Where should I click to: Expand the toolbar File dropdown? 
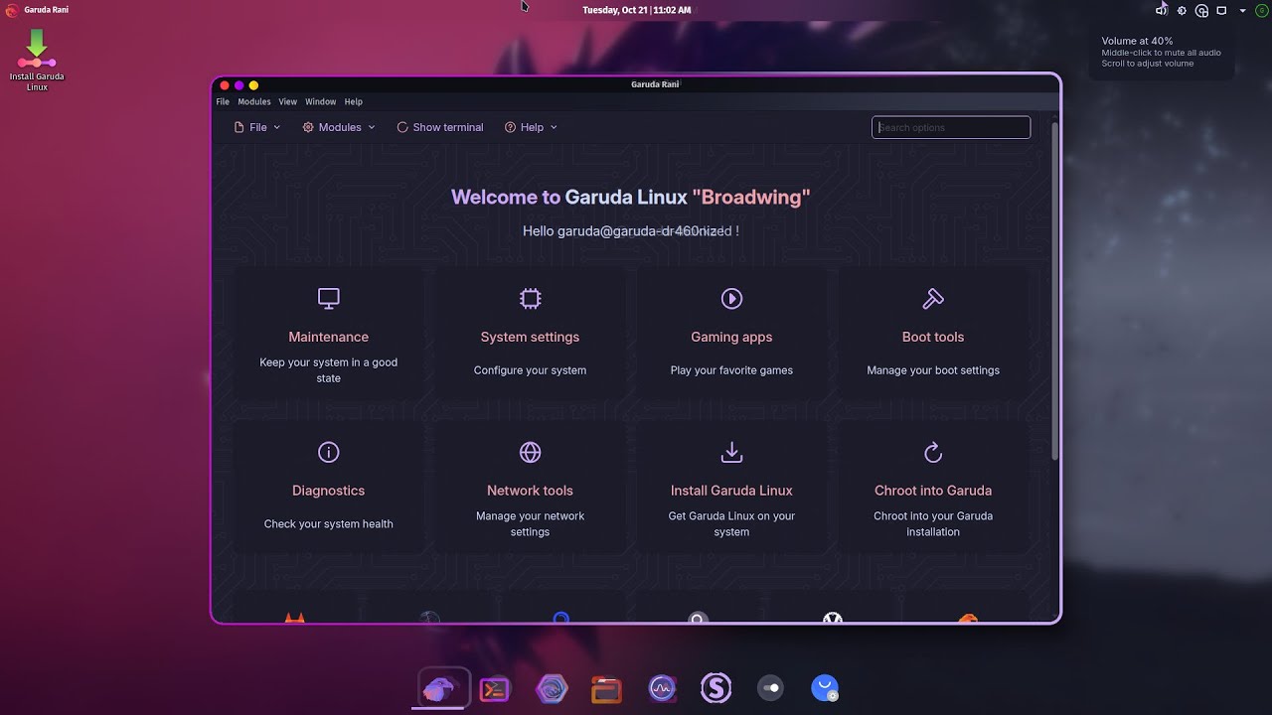pyautogui.click(x=257, y=127)
